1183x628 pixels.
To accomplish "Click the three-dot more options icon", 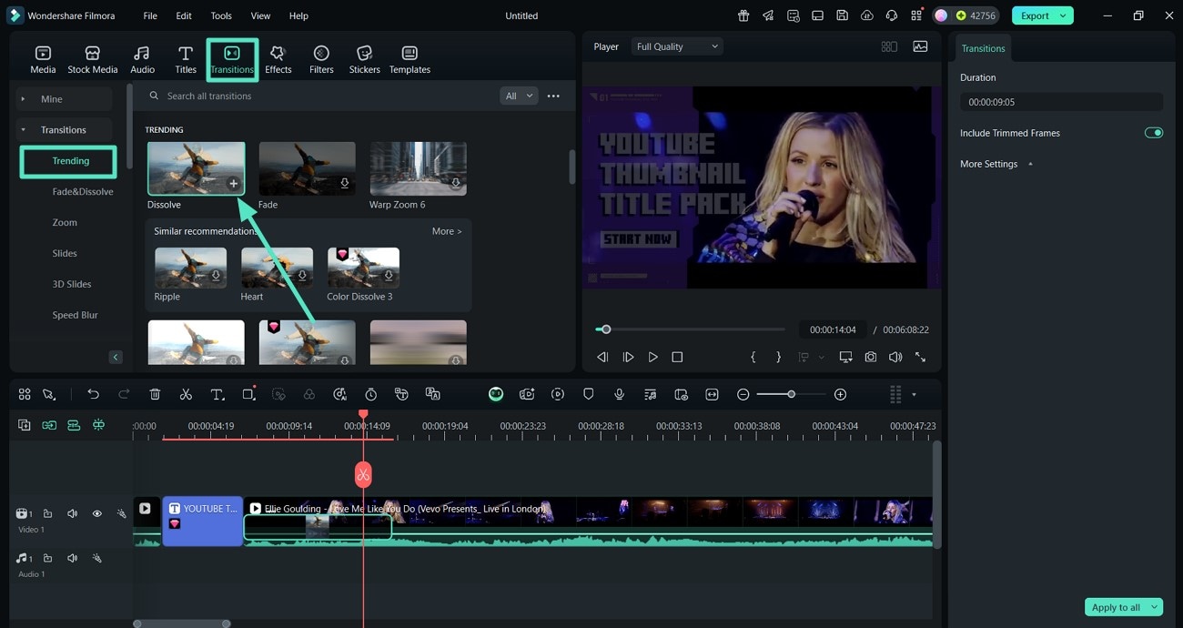I will pyautogui.click(x=553, y=96).
